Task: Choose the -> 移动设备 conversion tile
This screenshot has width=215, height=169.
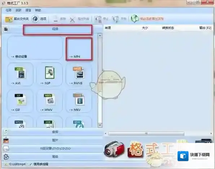Action: tap(35, 48)
